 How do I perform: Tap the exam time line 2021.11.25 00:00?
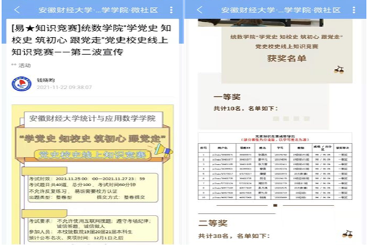pos(87,179)
